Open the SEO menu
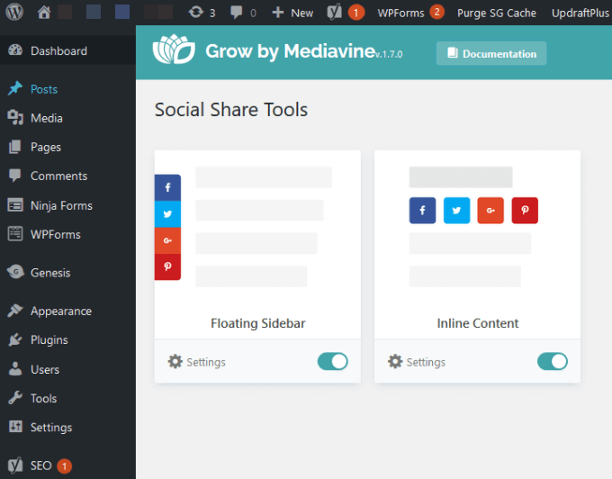The height and width of the screenshot is (479, 612). tap(41, 465)
